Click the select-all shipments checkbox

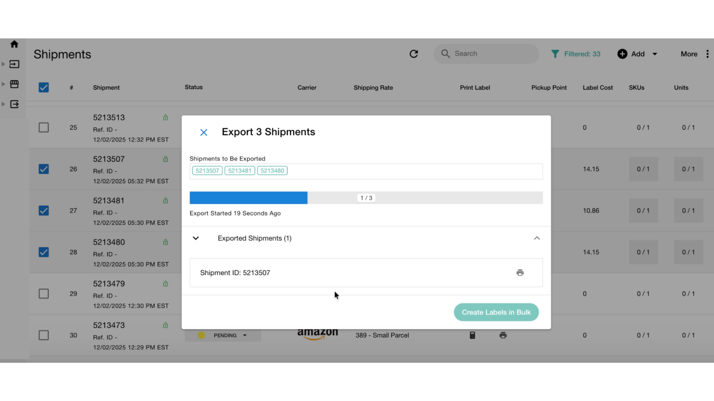pyautogui.click(x=44, y=87)
